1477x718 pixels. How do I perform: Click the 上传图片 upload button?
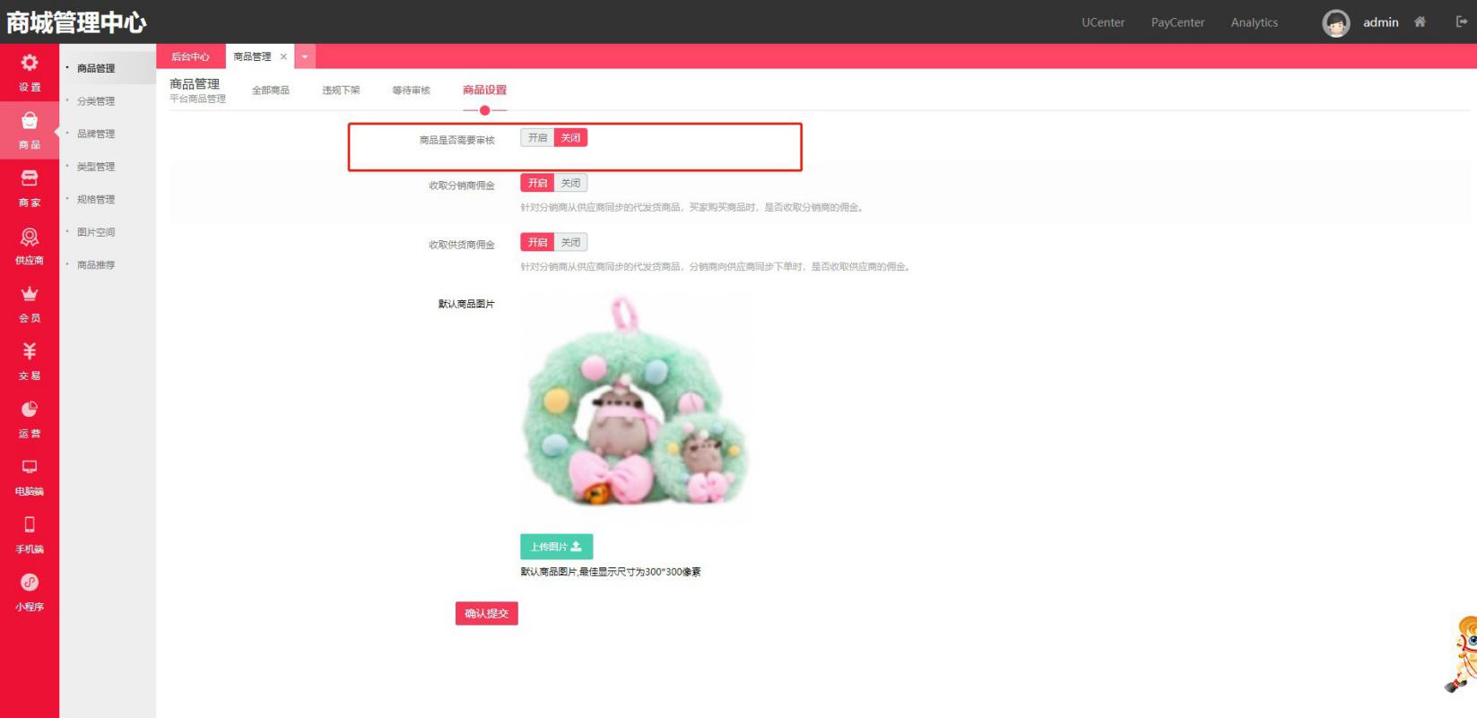556,547
